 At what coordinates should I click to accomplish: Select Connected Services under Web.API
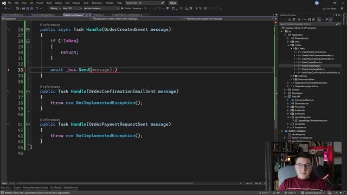click(x=304, y=100)
